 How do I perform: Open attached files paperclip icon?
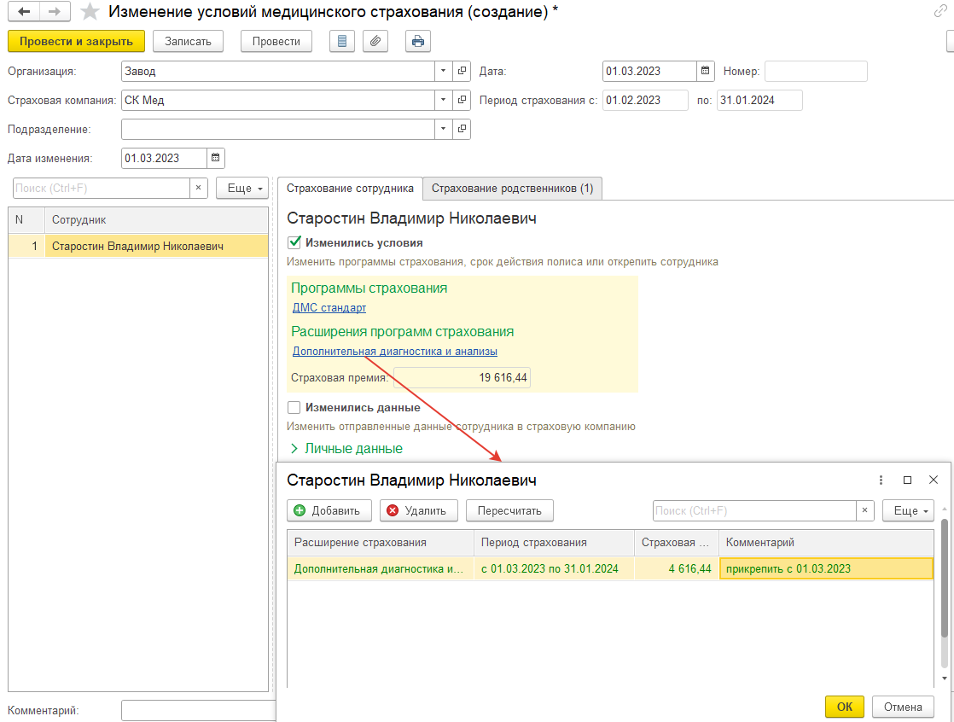pyautogui.click(x=375, y=41)
